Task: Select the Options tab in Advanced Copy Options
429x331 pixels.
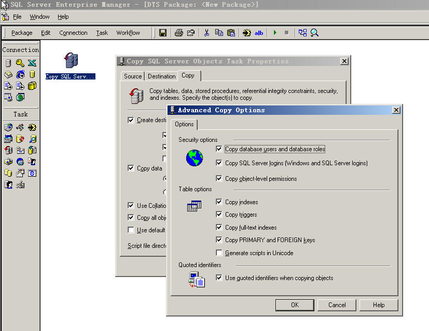Action: click(184, 124)
